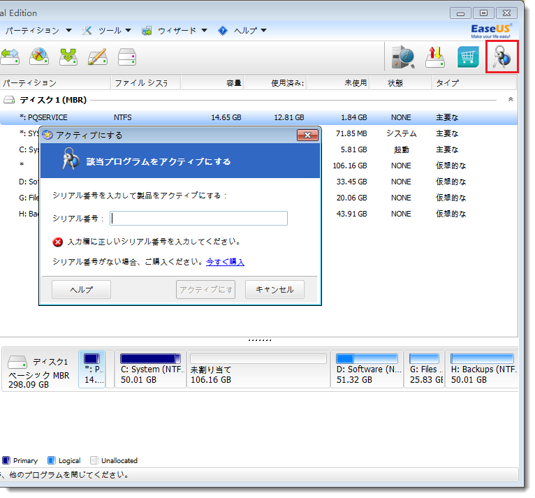Open the shopping cart purchase icon
Viewport: 535px width, 498px height.
[x=468, y=57]
